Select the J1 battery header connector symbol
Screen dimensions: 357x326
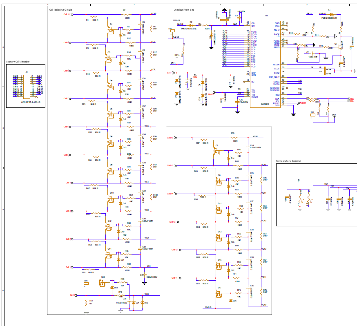(27, 86)
